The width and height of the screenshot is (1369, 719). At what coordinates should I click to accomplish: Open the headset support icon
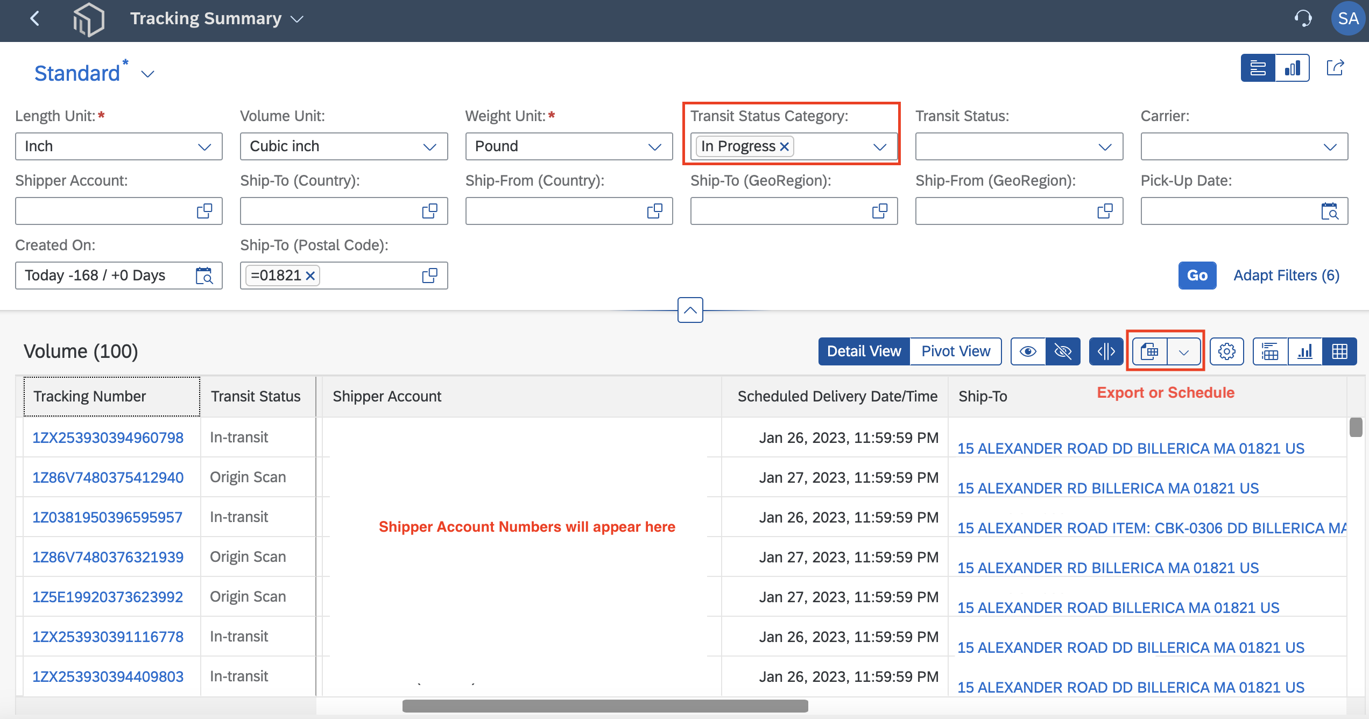[x=1303, y=19]
